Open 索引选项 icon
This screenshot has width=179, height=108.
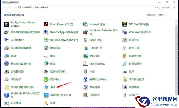[x=7, y=80]
